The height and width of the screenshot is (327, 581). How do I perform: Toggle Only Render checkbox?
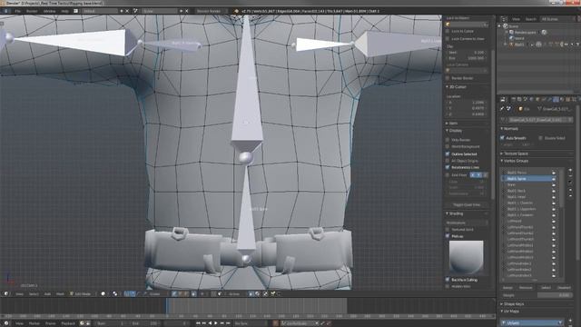tap(448, 140)
